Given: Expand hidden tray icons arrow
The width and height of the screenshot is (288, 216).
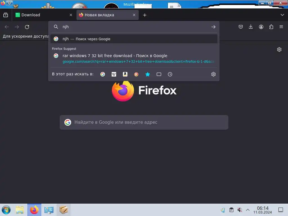Looking at the screenshot, I should (248, 210).
